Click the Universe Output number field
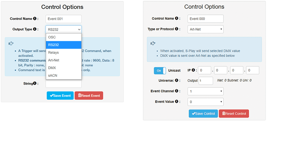The image size is (285, 163). point(206,81)
